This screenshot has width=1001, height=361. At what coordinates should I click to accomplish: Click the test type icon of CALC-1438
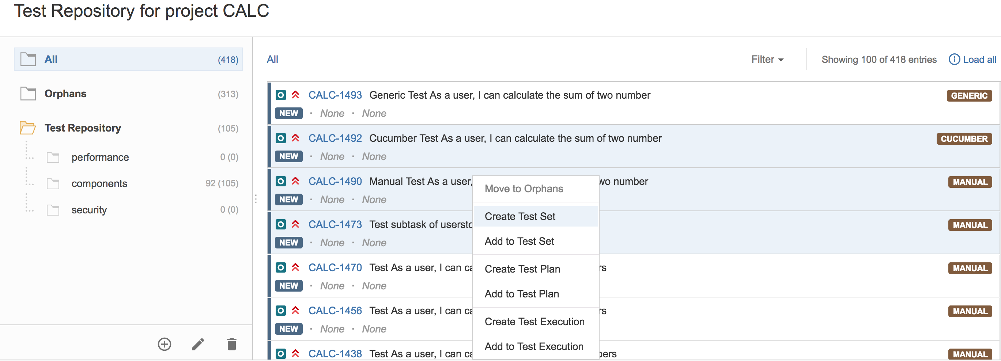pos(280,354)
